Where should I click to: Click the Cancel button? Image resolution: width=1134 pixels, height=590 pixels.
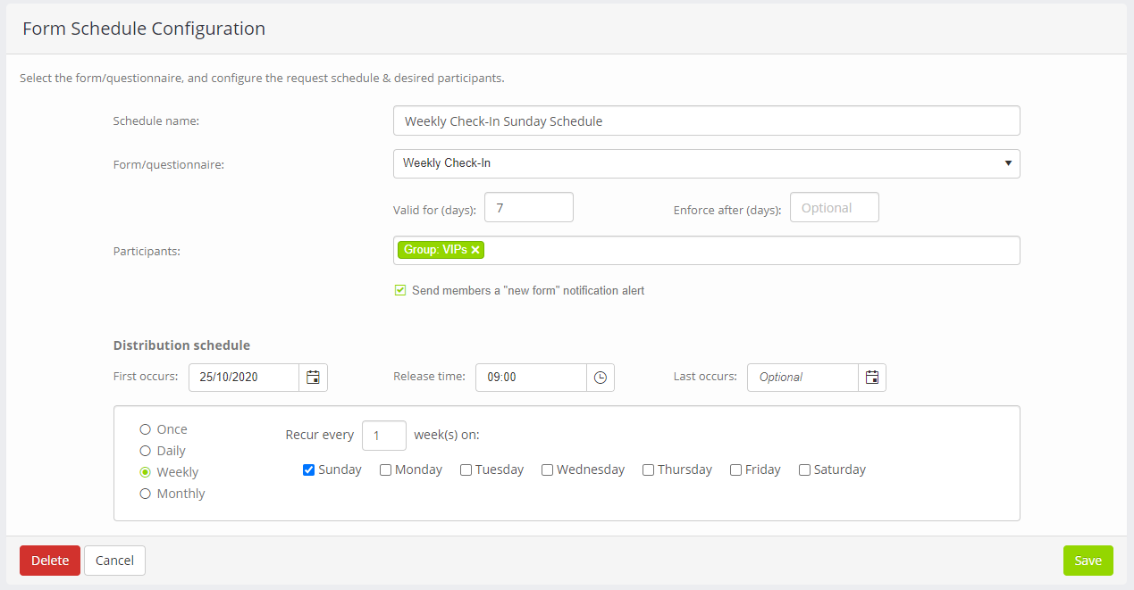pyautogui.click(x=114, y=561)
